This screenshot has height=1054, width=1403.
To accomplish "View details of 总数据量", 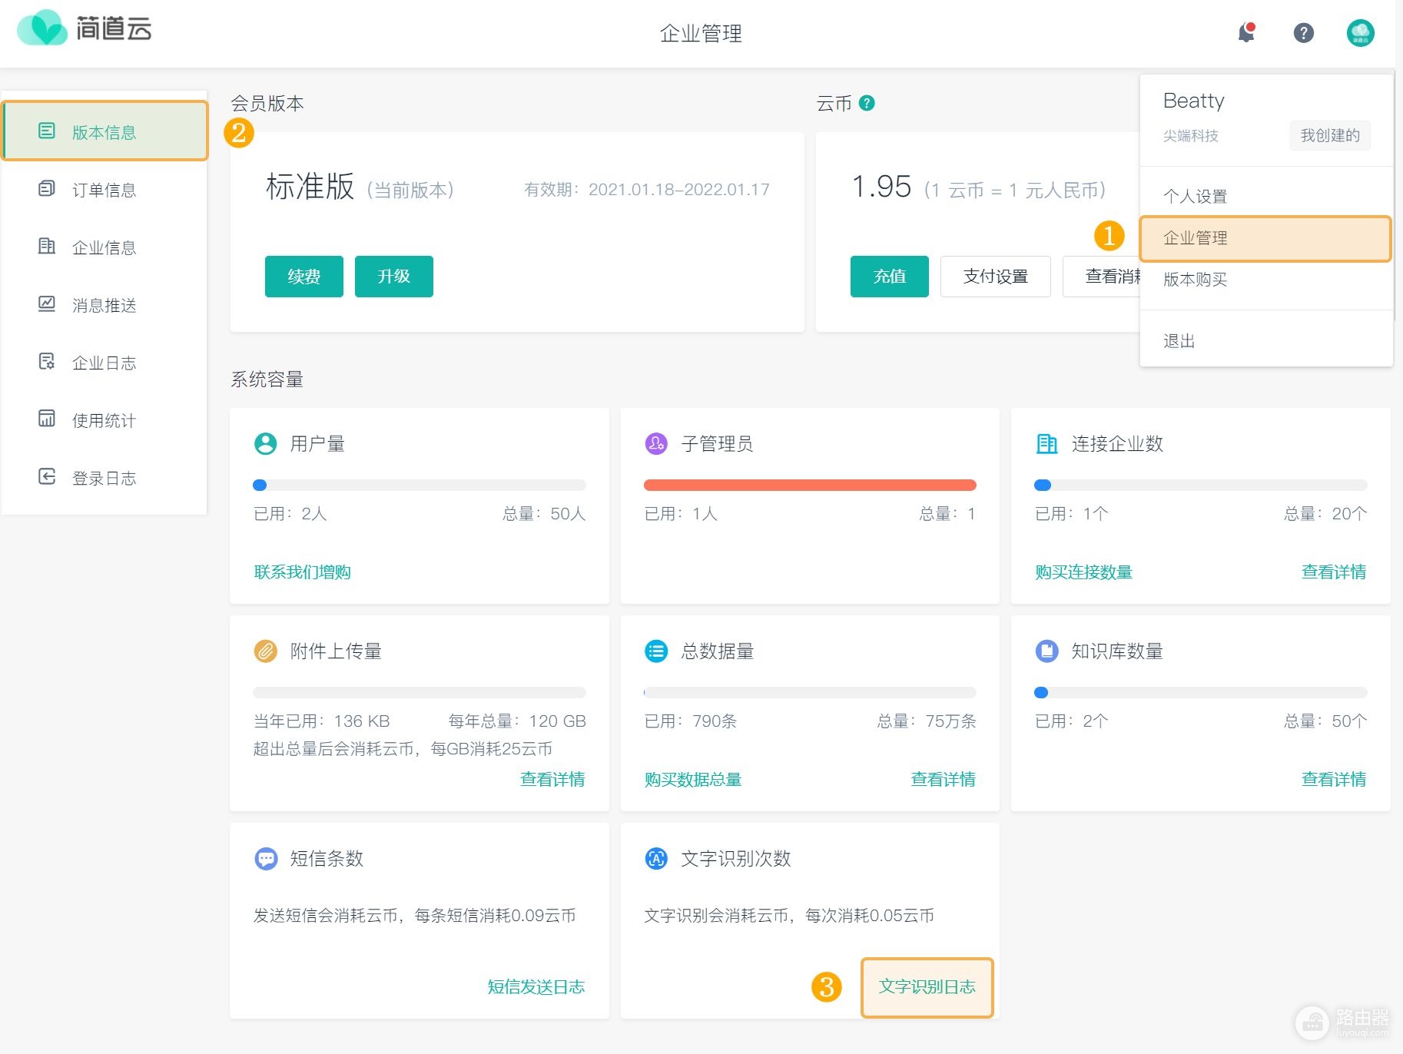I will point(943,780).
